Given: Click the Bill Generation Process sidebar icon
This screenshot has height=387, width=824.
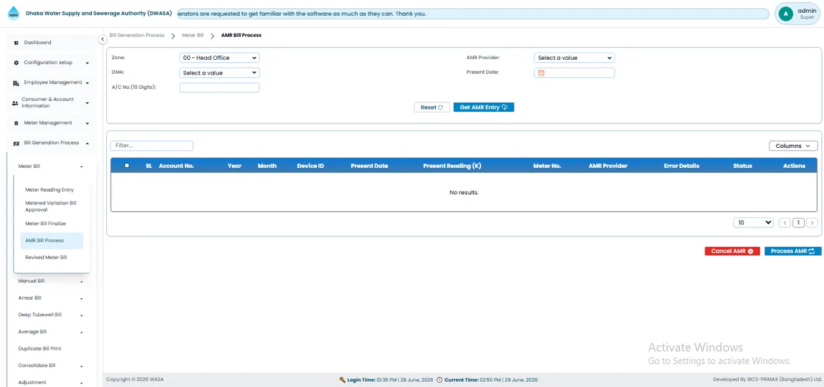Looking at the screenshot, I should [x=16, y=143].
